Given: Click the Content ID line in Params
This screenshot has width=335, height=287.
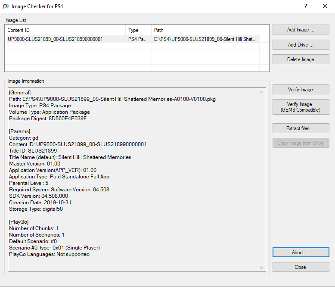Looking at the screenshot, I should 78,144.
